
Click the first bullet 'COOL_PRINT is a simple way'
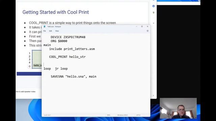[73, 23]
